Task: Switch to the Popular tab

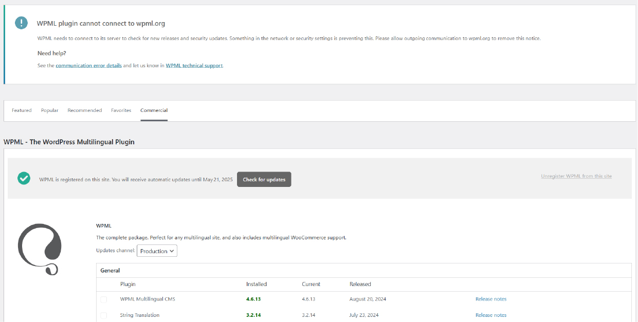Action: point(50,110)
